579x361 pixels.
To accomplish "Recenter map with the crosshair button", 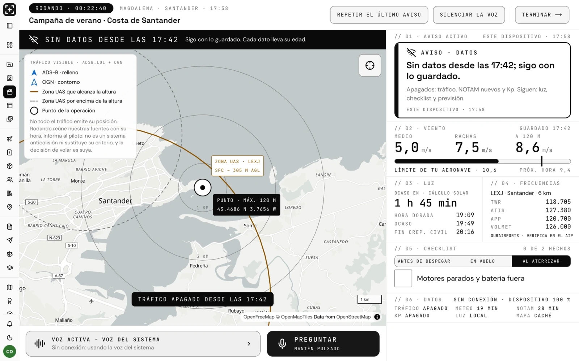I will tap(370, 65).
